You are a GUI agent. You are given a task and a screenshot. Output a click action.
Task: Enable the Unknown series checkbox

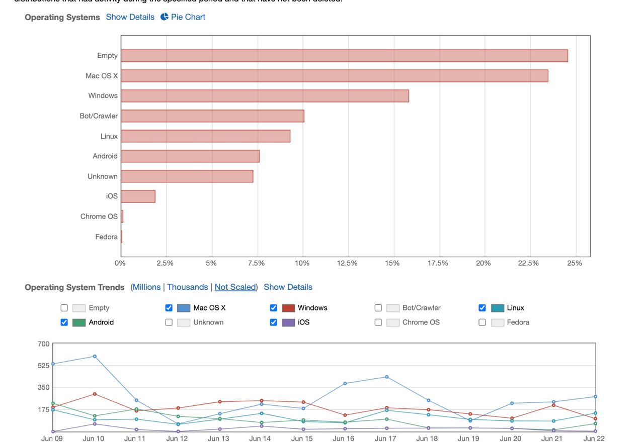tap(169, 322)
